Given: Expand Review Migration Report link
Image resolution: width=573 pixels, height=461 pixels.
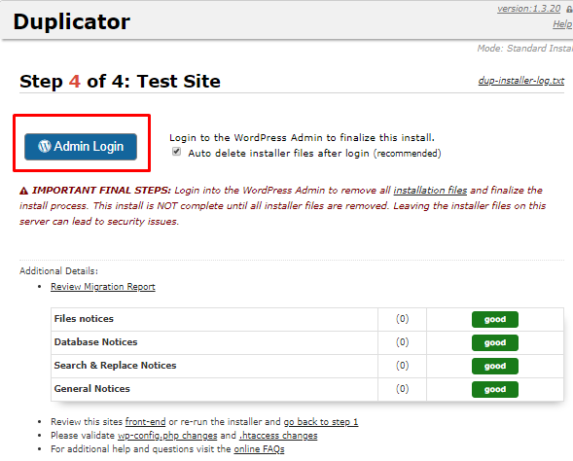Looking at the screenshot, I should tap(103, 287).
